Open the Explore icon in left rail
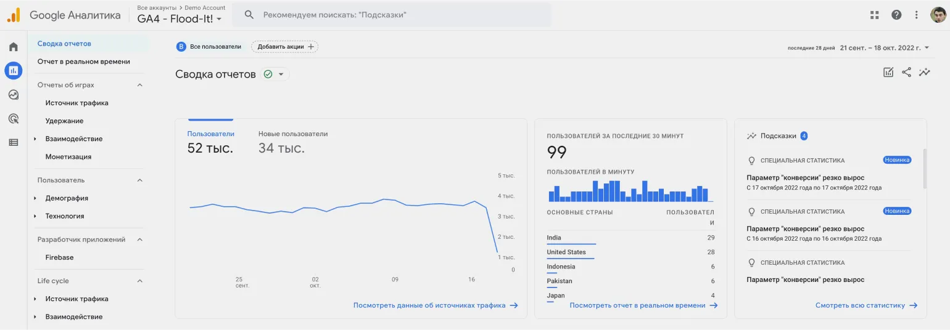 [14, 95]
